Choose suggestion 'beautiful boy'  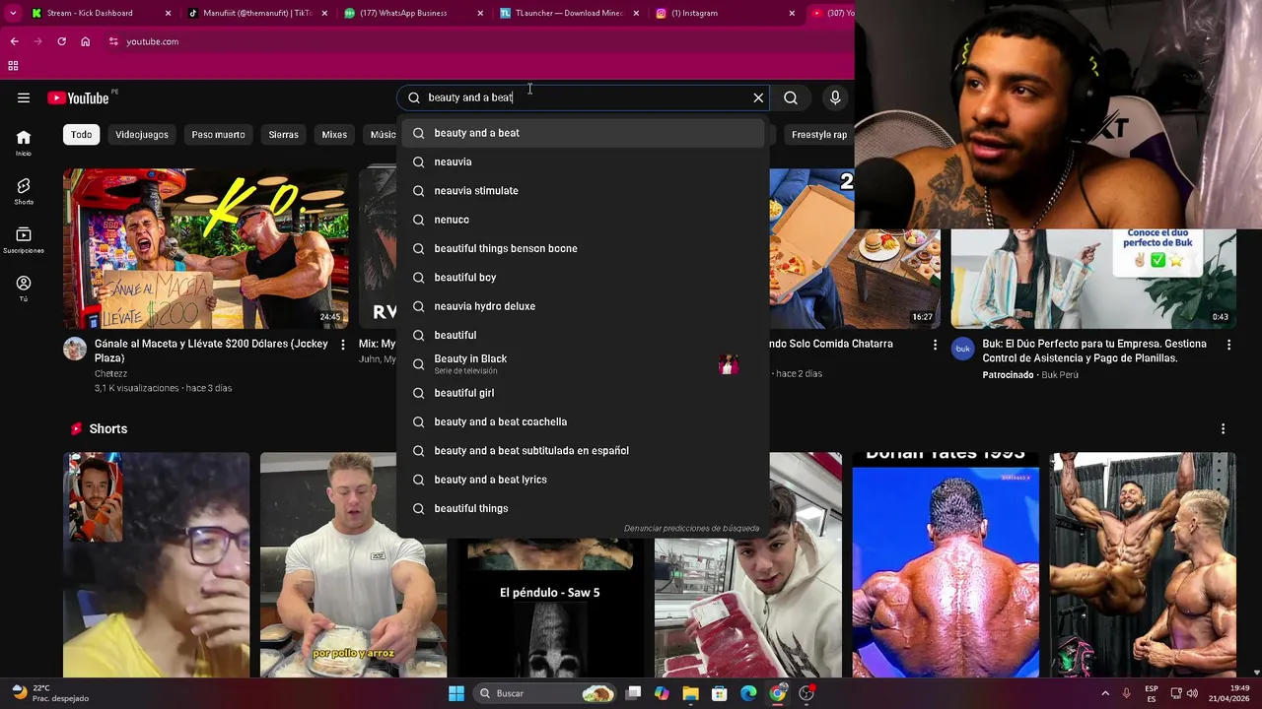(583, 277)
